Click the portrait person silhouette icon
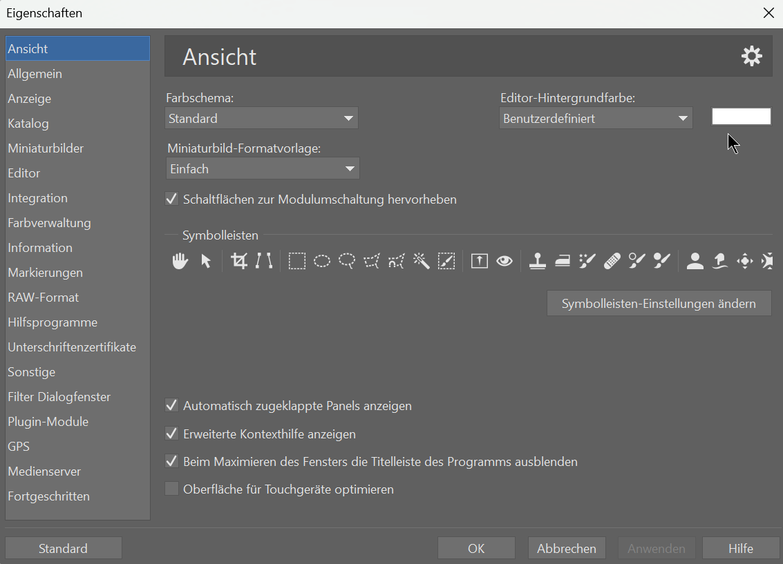The height and width of the screenshot is (564, 783). point(695,261)
